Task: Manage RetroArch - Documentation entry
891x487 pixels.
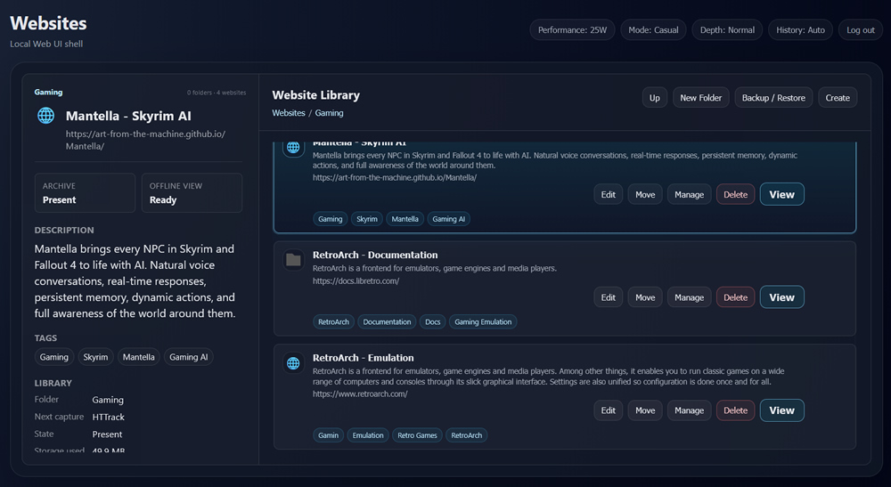Action: (x=690, y=297)
